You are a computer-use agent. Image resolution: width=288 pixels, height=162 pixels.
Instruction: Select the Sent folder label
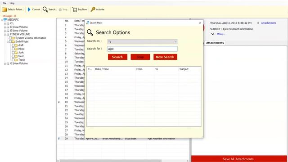coord(21,56)
